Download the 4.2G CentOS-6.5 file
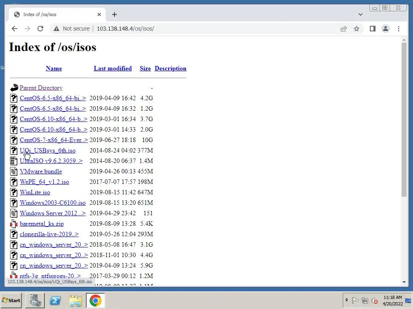The width and height of the screenshot is (413, 309). [x=53, y=98]
